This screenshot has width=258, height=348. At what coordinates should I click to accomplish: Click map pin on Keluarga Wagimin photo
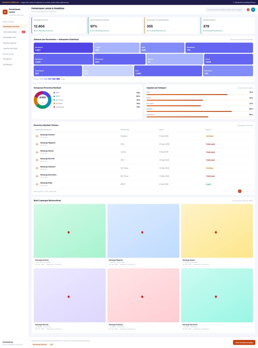(x=142, y=232)
